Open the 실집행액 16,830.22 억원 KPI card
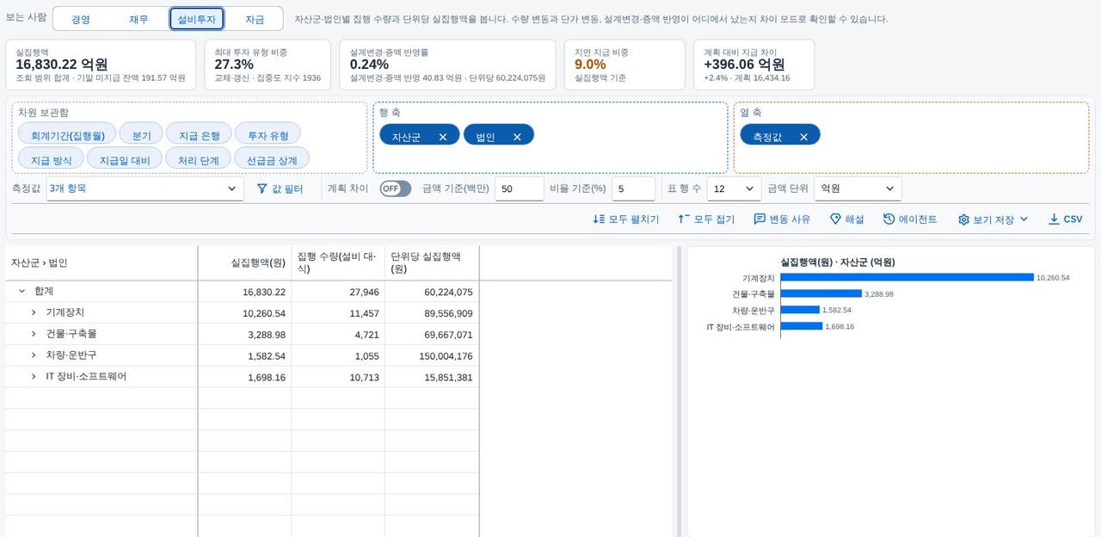Screen dimensions: 1101x537 [x=101, y=65]
